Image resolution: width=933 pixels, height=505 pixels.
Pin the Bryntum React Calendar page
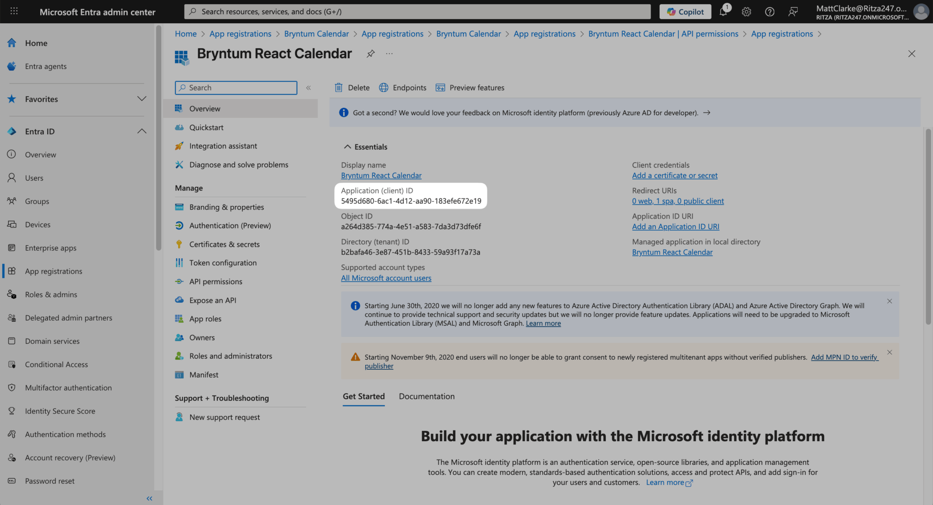(x=370, y=54)
